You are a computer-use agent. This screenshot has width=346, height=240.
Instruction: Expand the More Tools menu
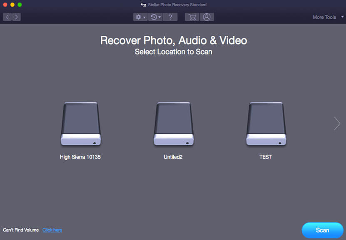(x=328, y=17)
